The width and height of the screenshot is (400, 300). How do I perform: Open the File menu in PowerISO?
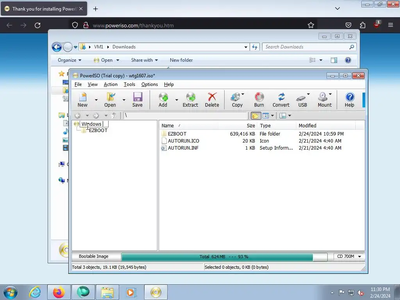(x=78, y=84)
